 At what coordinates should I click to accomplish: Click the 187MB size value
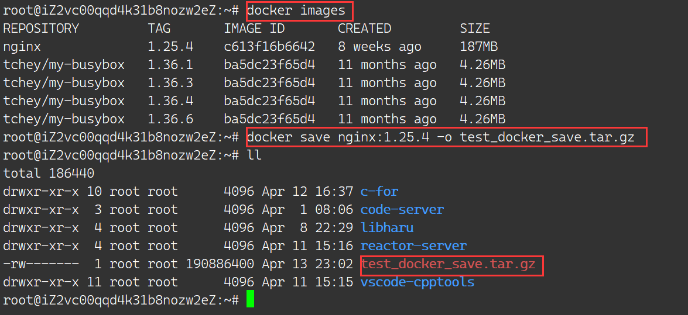tap(479, 47)
